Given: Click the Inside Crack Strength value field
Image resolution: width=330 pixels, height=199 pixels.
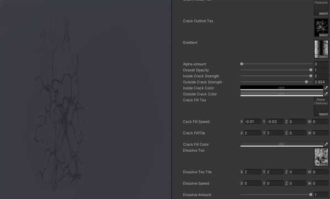Looking at the screenshot, I should pyautogui.click(x=321, y=76).
